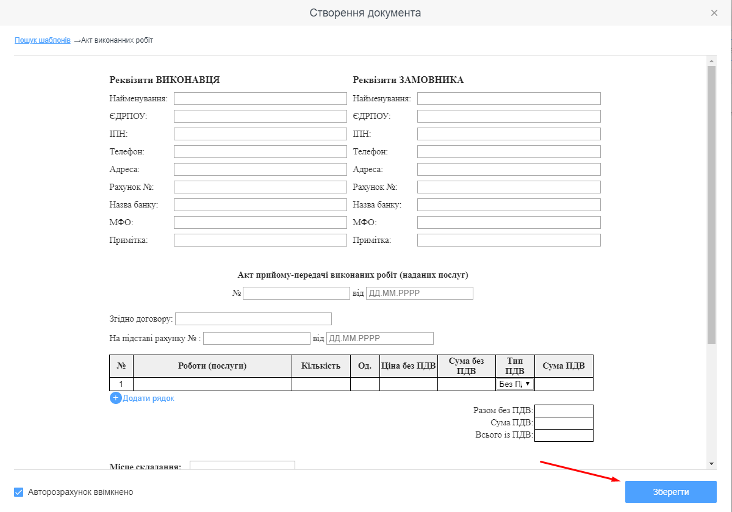
Task: Click the plus icon next to Додати рядок
Action: click(116, 398)
